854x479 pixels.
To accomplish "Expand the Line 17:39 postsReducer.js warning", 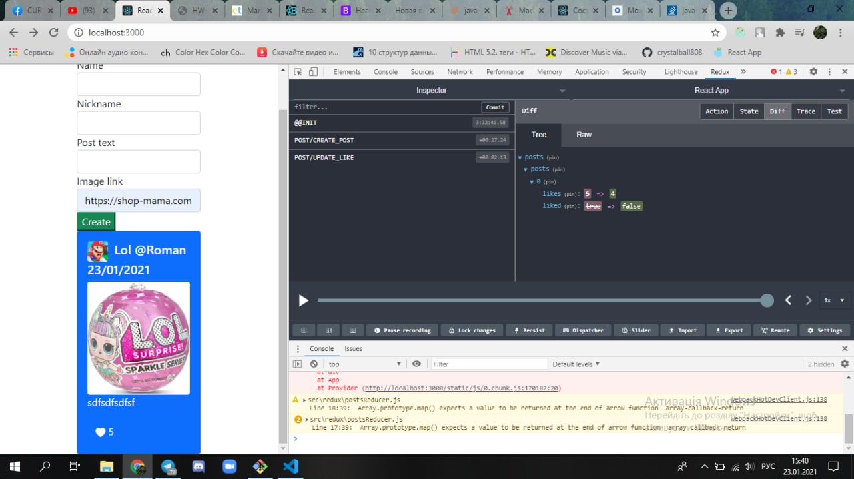I will (x=306, y=419).
